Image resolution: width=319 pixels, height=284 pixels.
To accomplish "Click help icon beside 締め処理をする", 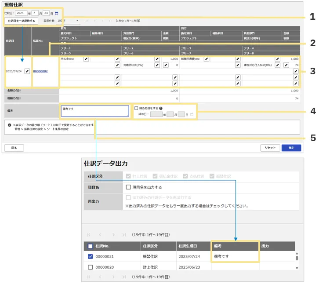I will pyautogui.click(x=161, y=108).
